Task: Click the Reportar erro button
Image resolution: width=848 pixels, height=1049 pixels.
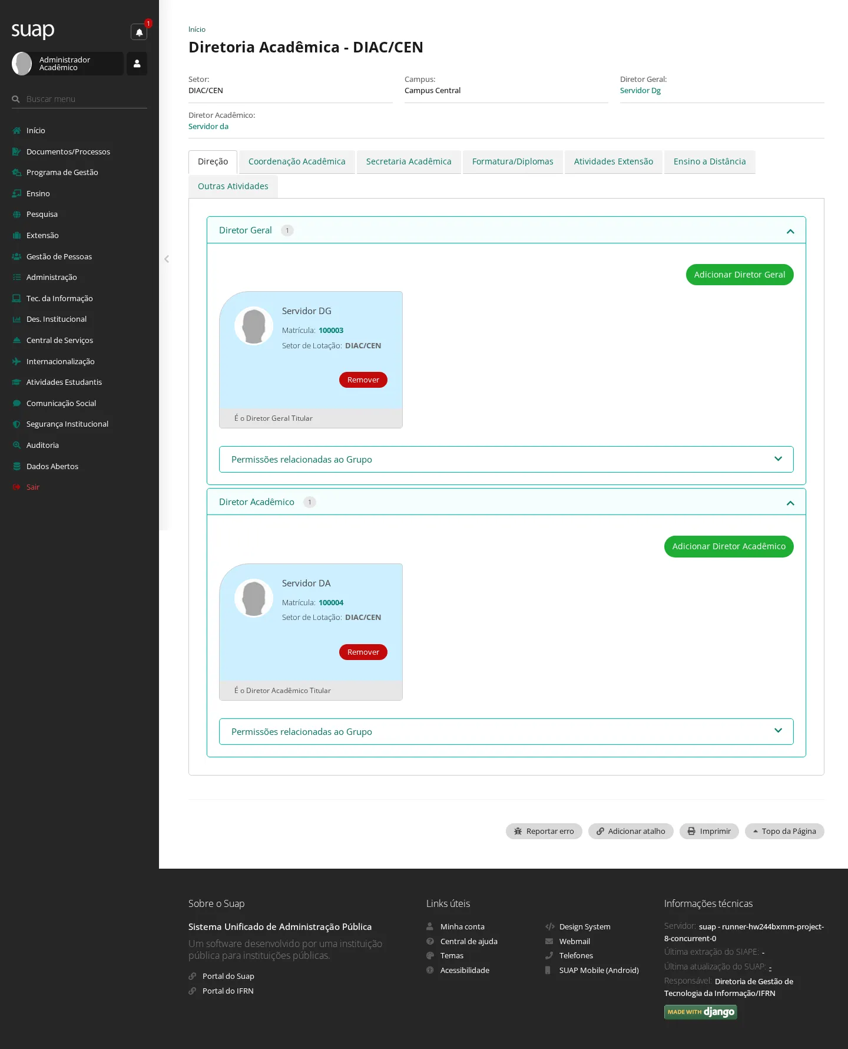Action: coord(544,832)
